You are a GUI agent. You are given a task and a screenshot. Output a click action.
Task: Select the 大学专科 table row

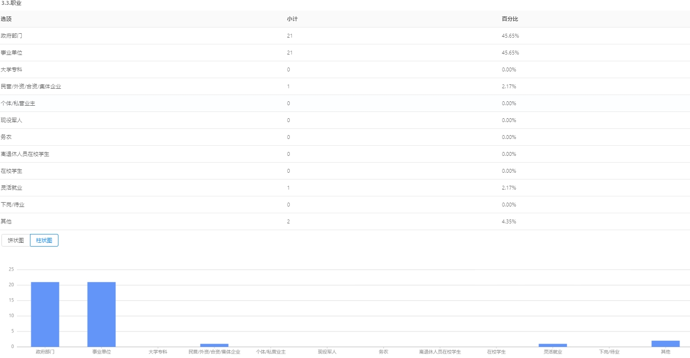12,69
